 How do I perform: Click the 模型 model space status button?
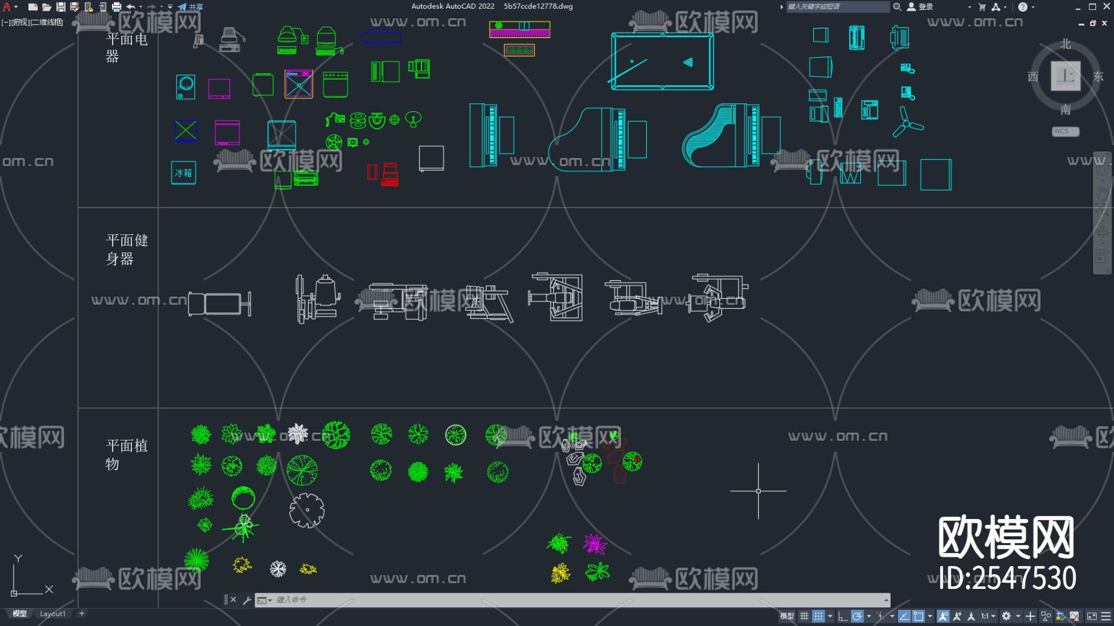tap(787, 616)
